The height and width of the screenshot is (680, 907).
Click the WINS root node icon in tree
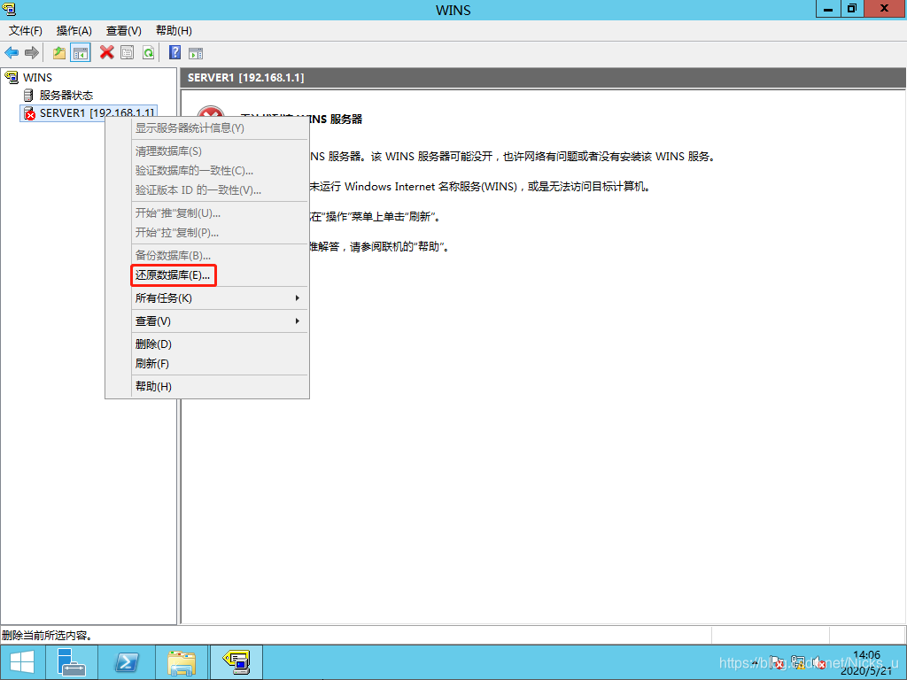[x=12, y=77]
